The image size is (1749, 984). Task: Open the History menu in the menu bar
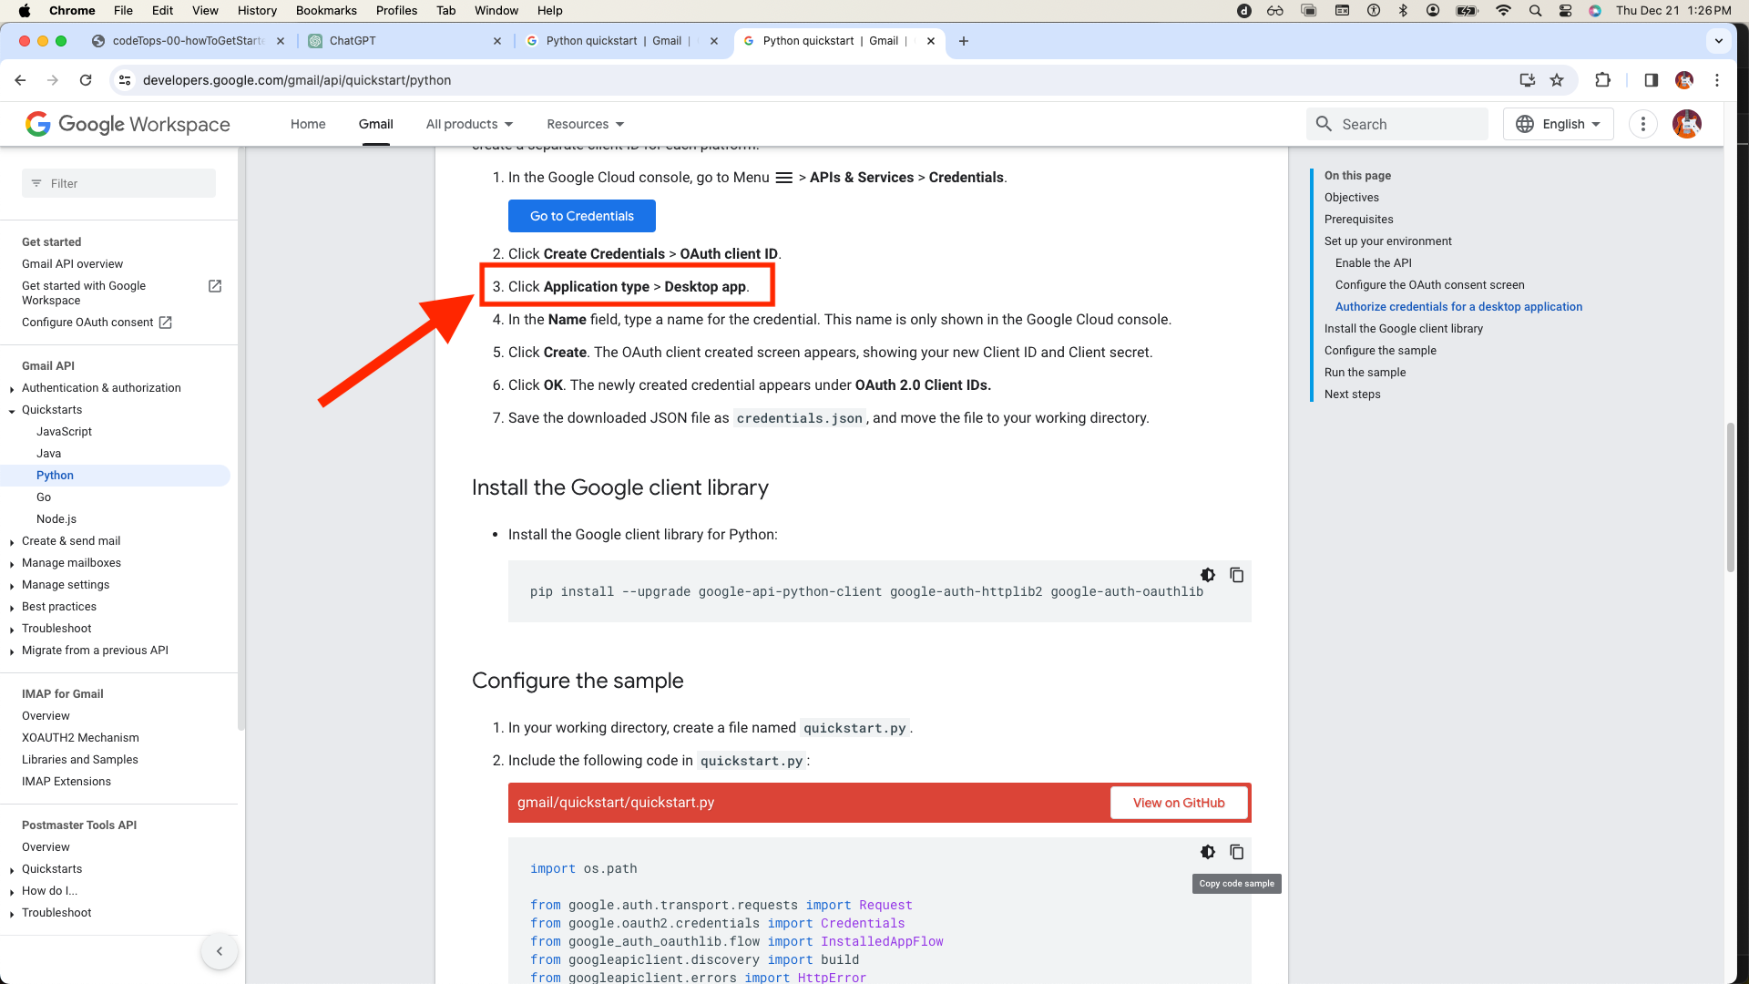257,11
